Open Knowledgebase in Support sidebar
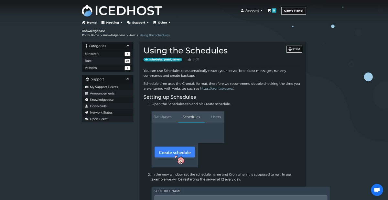This screenshot has height=200, width=388. [107, 100]
